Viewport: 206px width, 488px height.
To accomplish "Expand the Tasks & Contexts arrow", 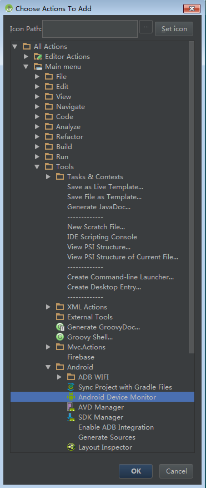I will pyautogui.click(x=48, y=176).
